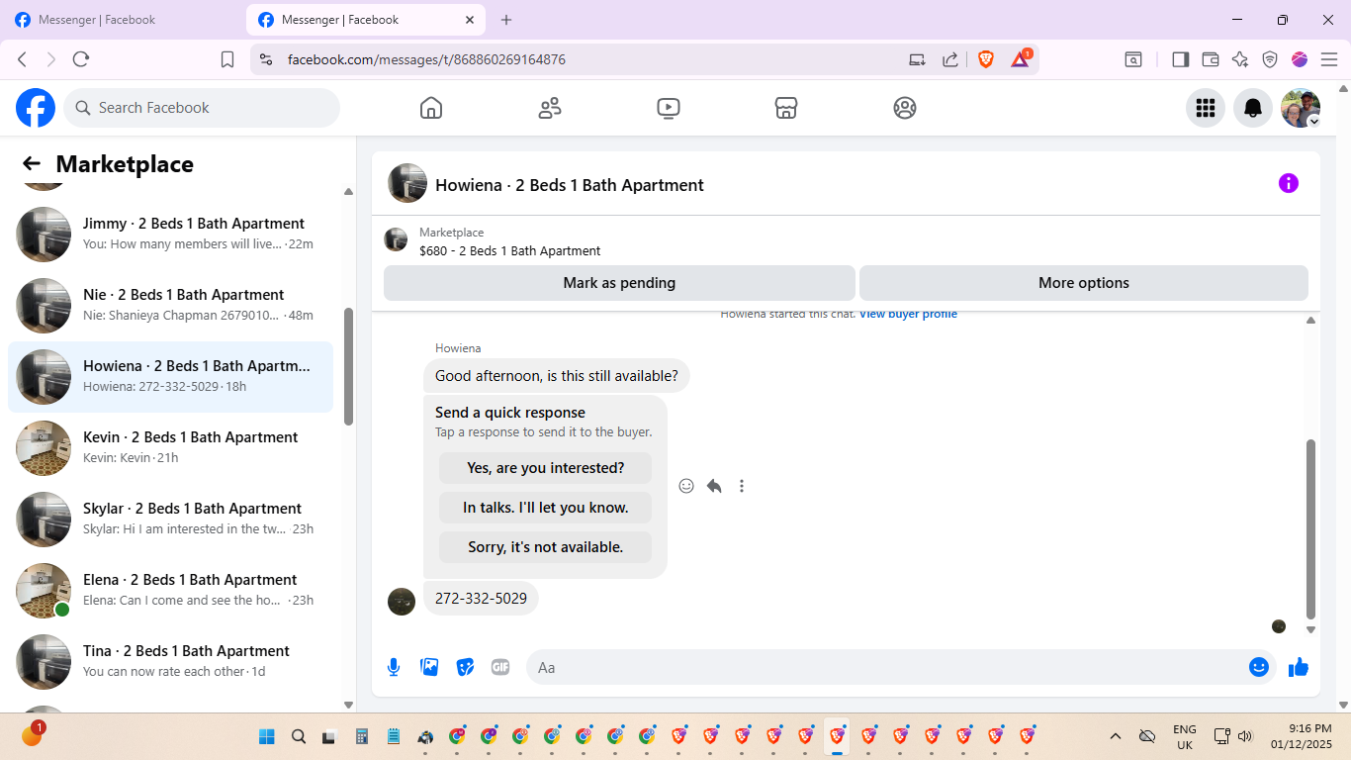This screenshot has height=760, width=1351.
Task: Open Windows taskbar search
Action: pos(299,736)
